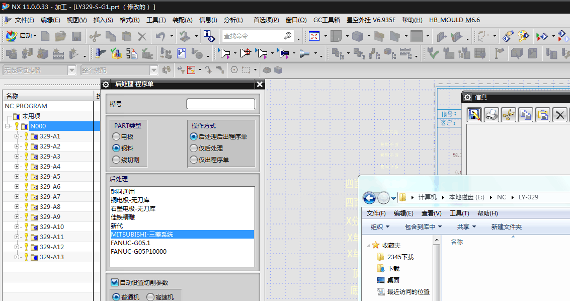Viewport: 570px width, 301px height.
Task: Click the Shop documentation blue page icon
Action: (182, 54)
